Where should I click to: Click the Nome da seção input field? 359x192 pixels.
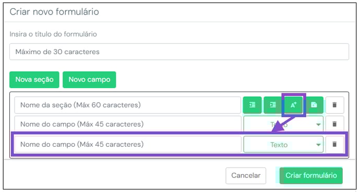pyautogui.click(x=127, y=105)
